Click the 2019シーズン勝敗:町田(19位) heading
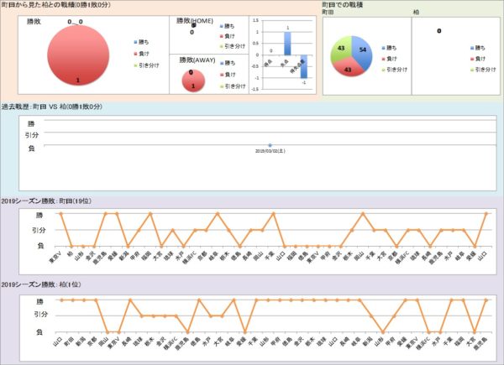 pyautogui.click(x=46, y=201)
